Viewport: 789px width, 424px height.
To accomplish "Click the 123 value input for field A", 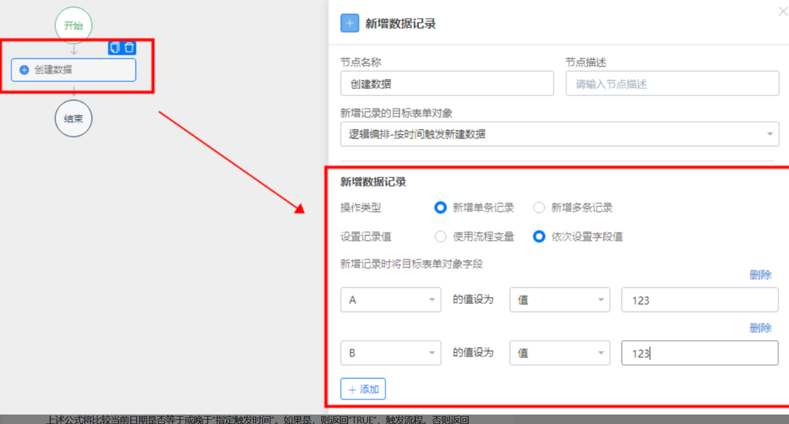I will pyautogui.click(x=700, y=300).
